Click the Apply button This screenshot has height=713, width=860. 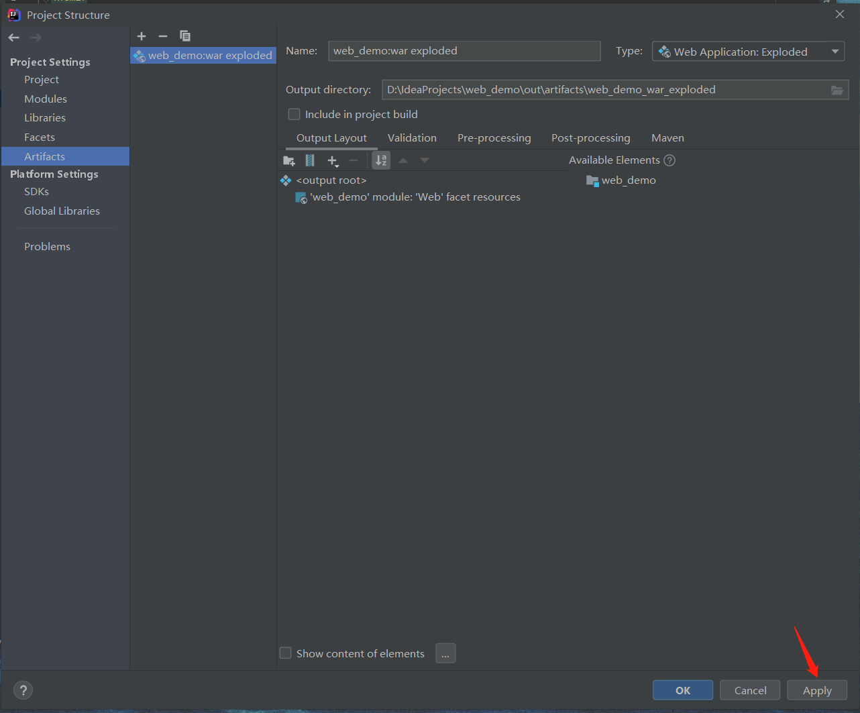pos(817,690)
